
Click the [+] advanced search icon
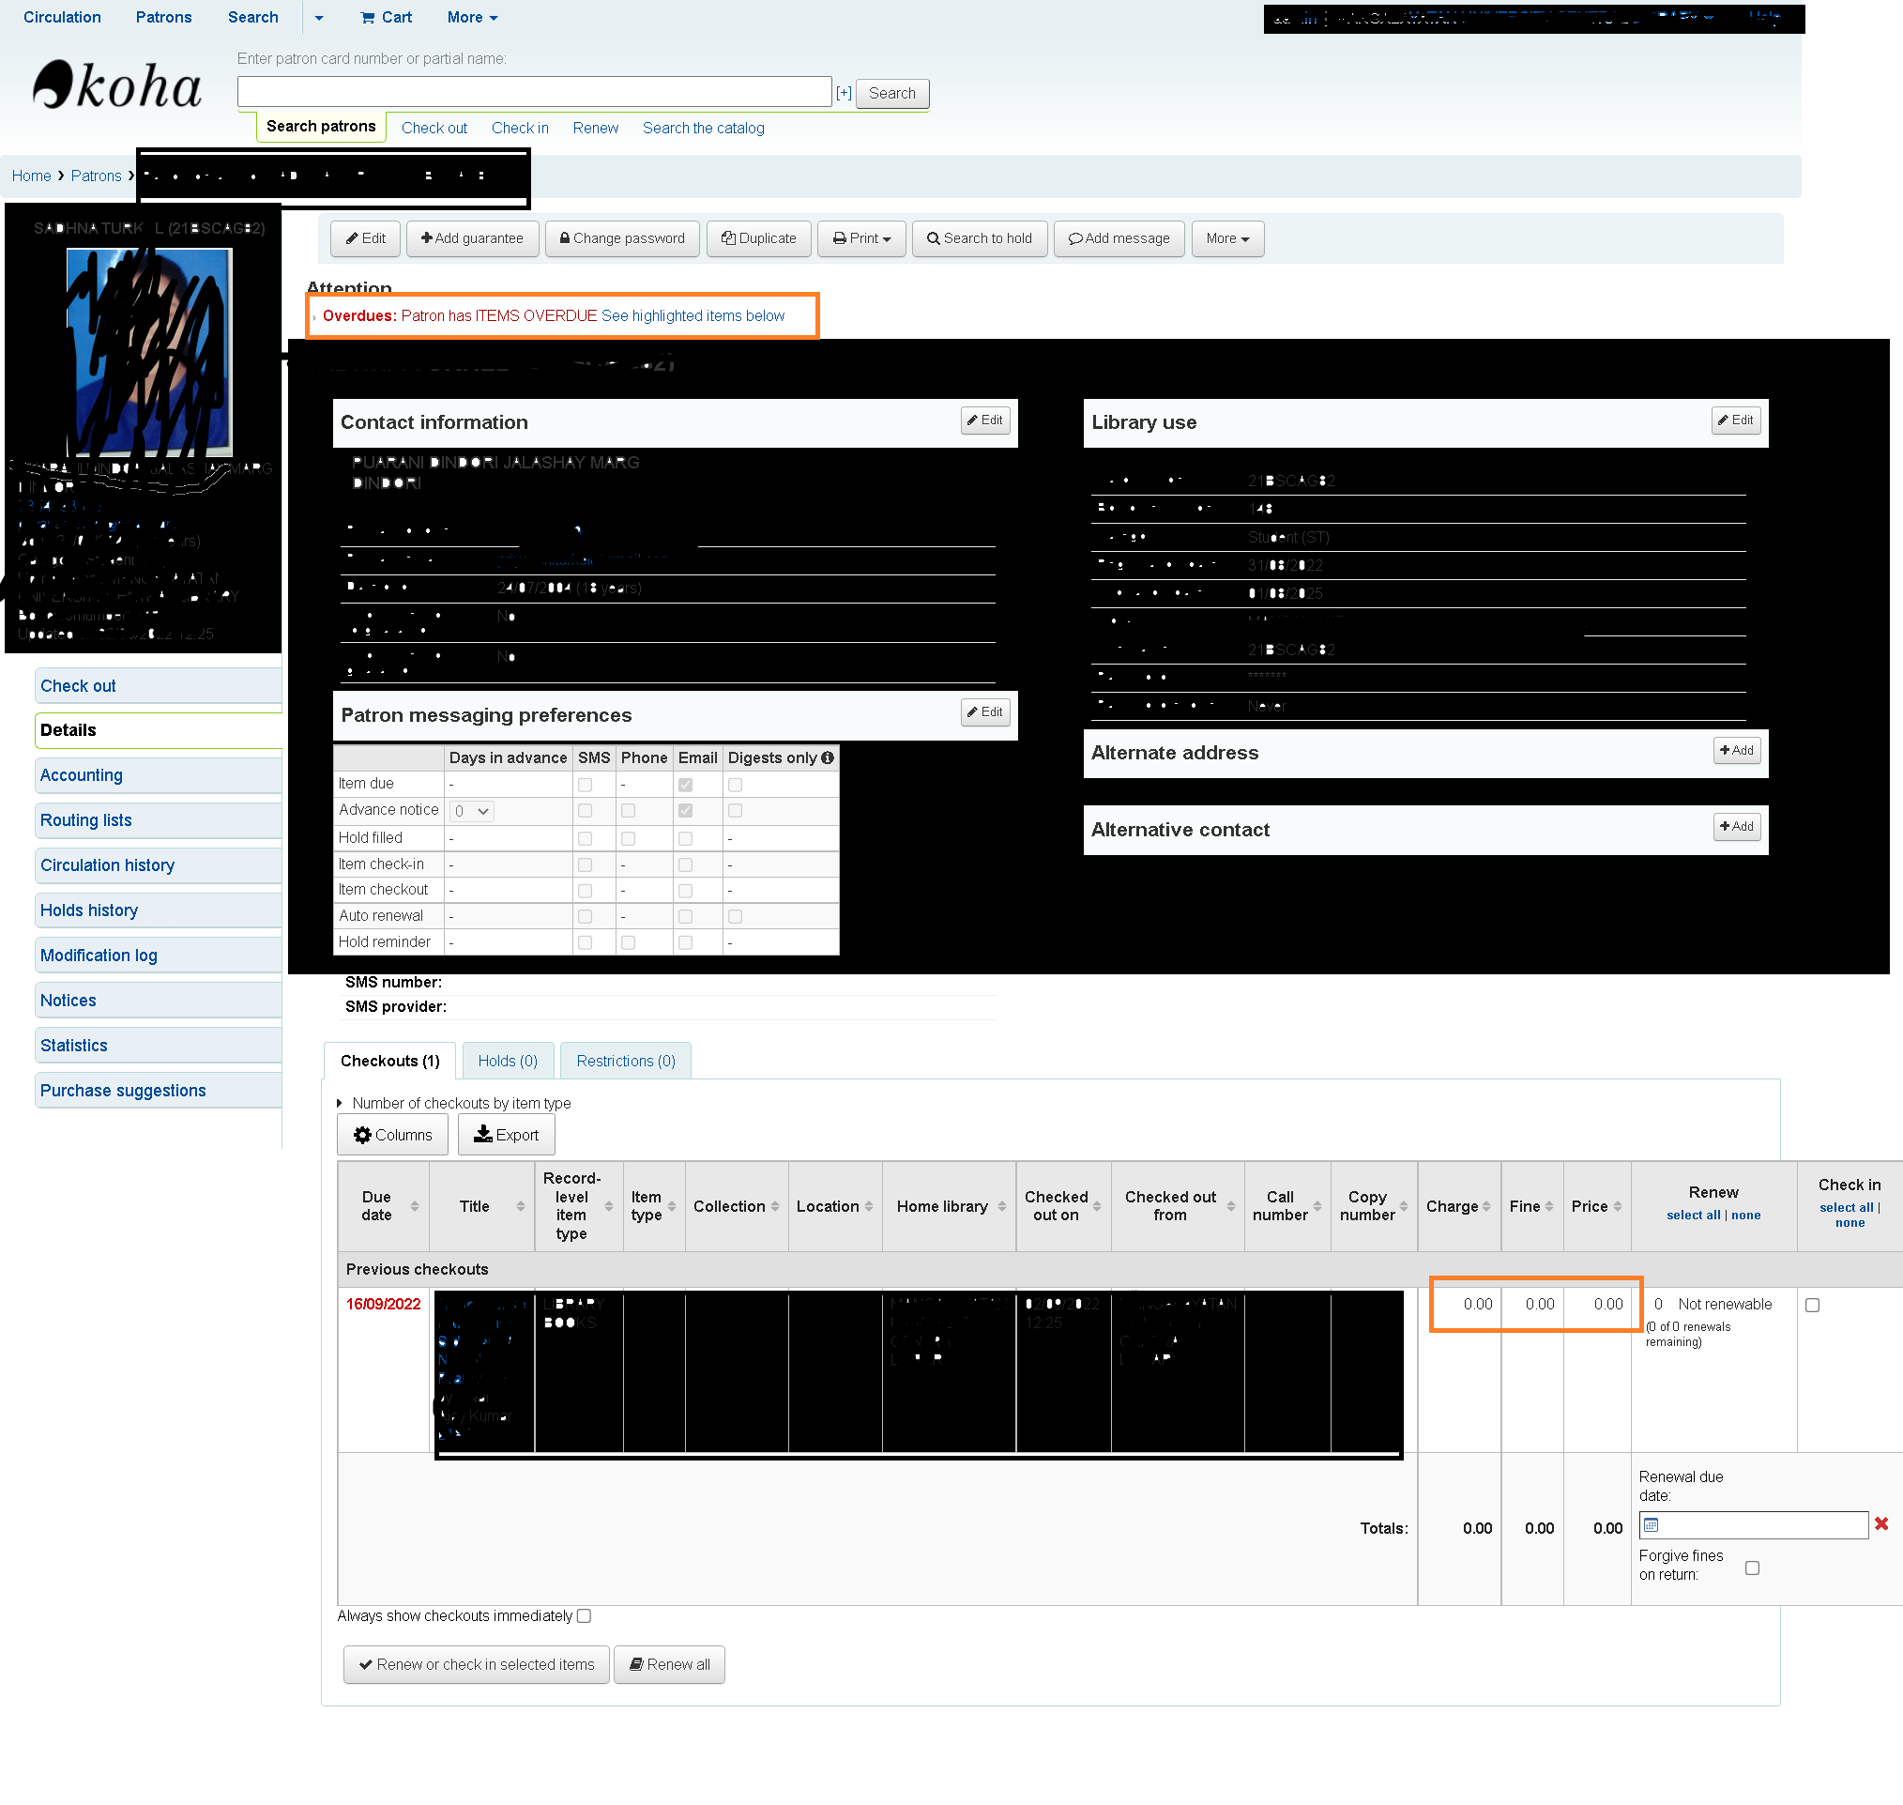tap(844, 93)
